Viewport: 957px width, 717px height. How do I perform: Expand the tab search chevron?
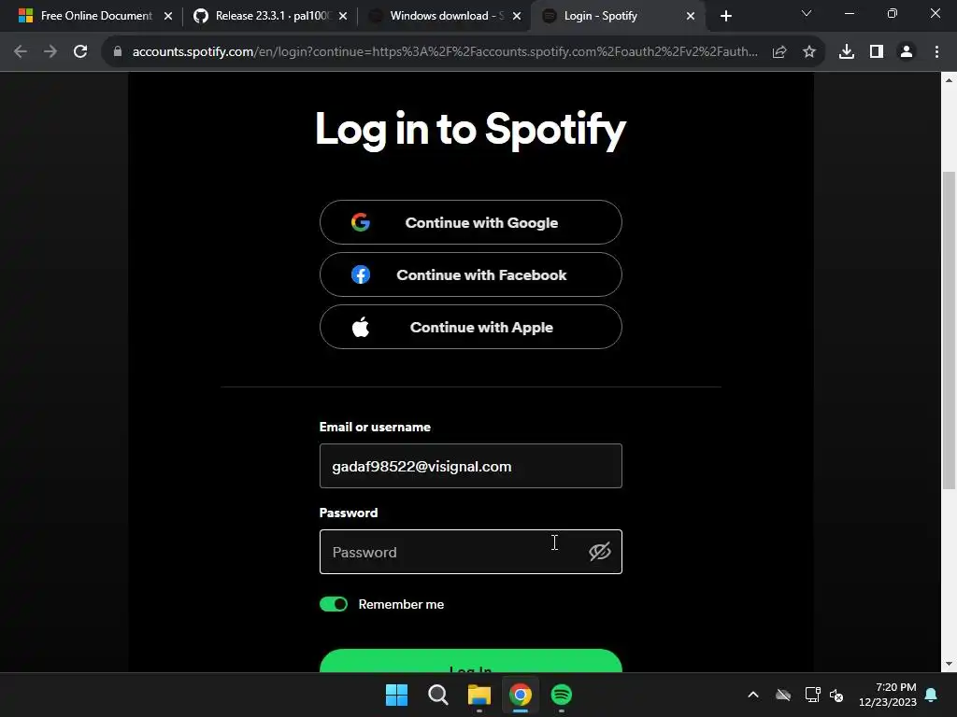(x=807, y=13)
